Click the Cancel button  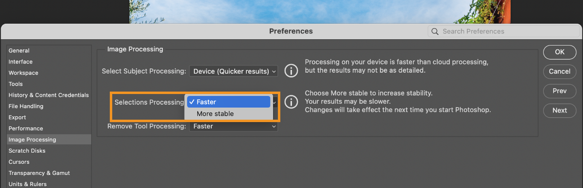[x=560, y=71]
